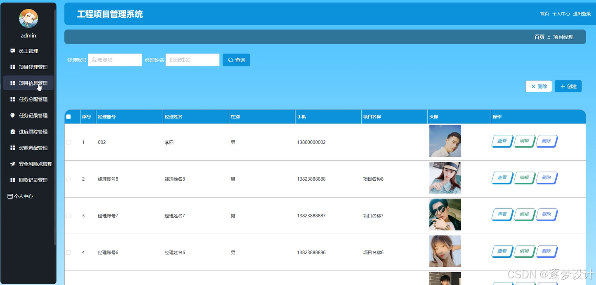Open 项目经理管理 menu item
The height and width of the screenshot is (285, 596).
tap(28, 67)
